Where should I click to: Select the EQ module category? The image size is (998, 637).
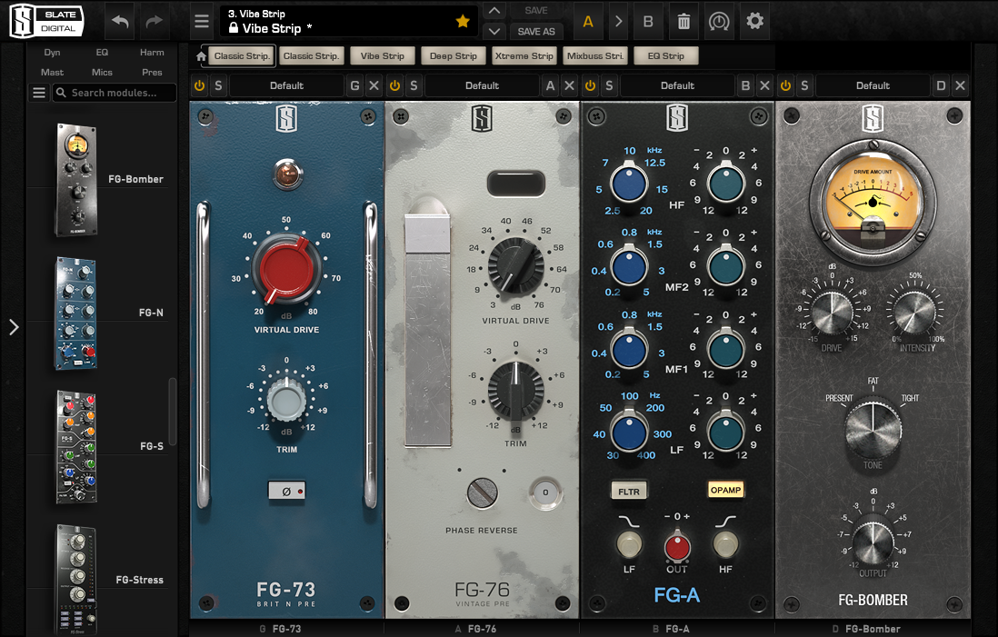click(x=102, y=52)
